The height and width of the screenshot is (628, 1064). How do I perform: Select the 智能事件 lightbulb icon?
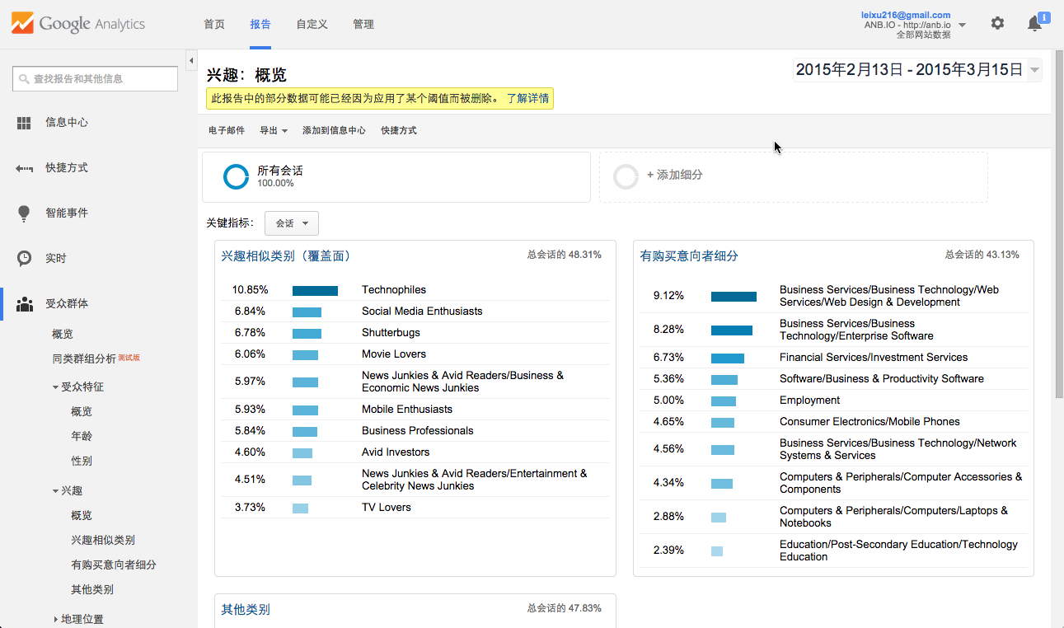click(25, 213)
